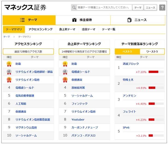Viewport: 168px width, 144px height.
Task: Click the 24時間前から現在までのアクセス数増加 label
Action: pyautogui.click(x=84, y=52)
